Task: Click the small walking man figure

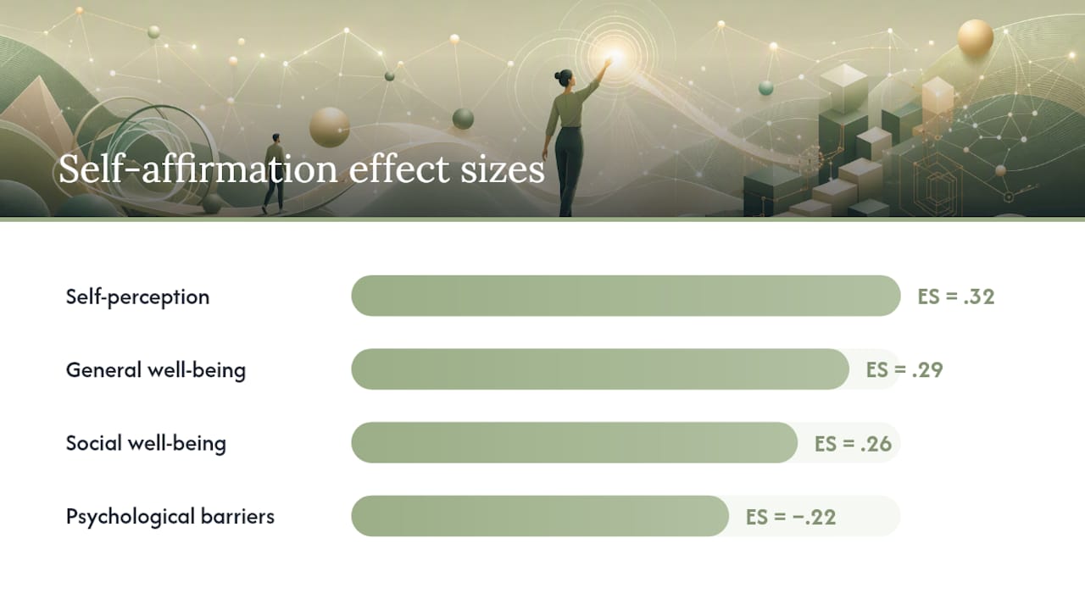Action: 274,172
